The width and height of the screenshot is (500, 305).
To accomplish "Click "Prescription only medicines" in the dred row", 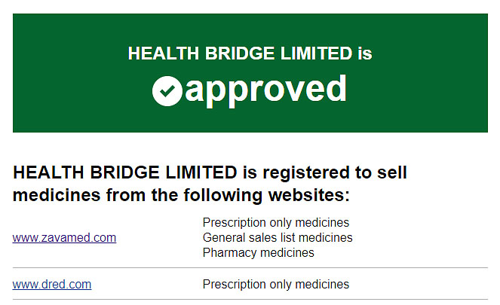I will (x=276, y=285).
